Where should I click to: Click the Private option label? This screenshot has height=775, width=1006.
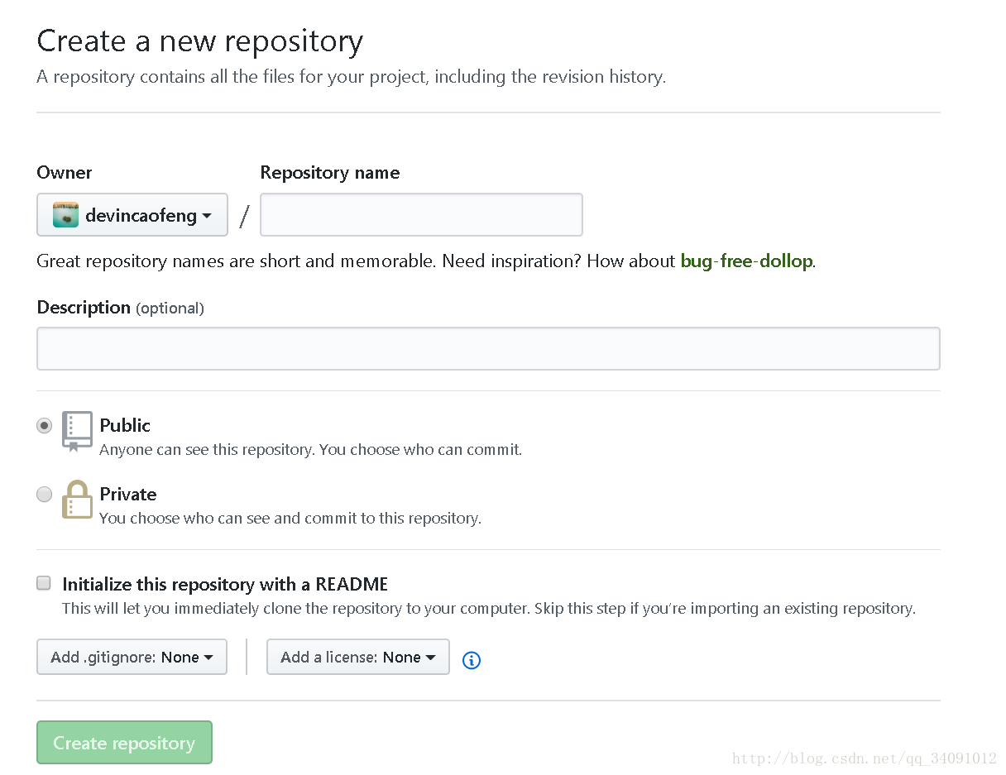128,494
